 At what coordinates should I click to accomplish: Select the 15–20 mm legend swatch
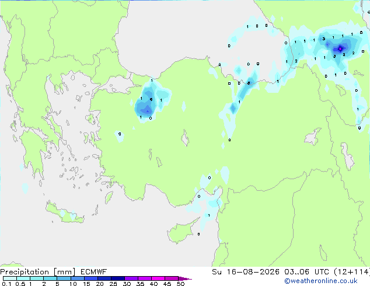point(91,278)
